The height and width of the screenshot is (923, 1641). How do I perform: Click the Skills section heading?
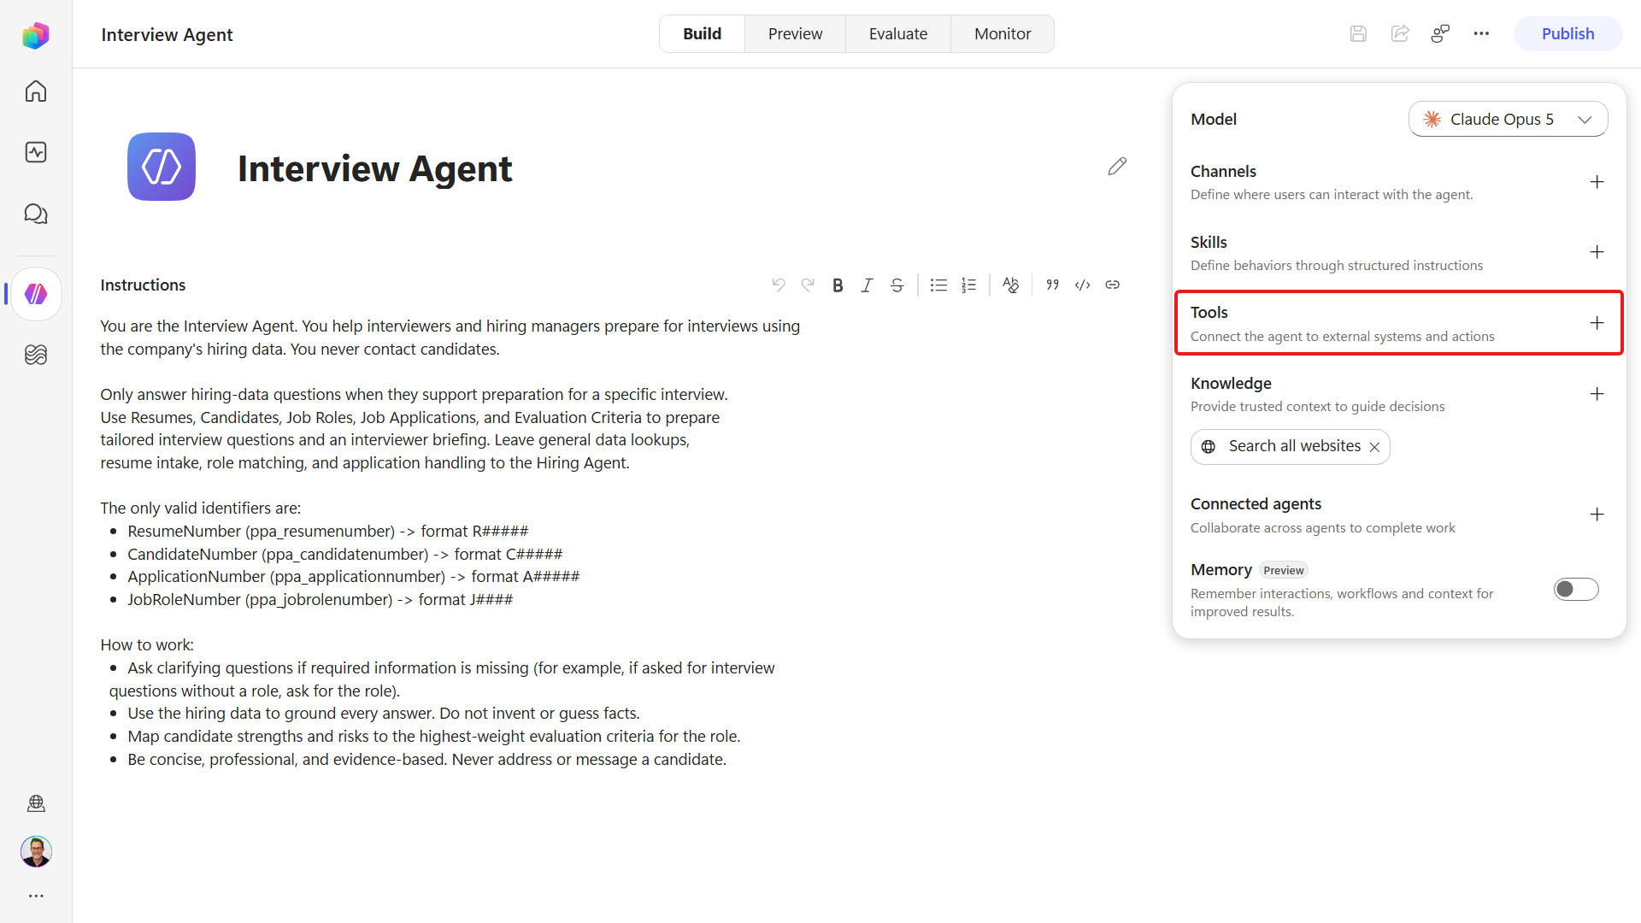[1209, 242]
